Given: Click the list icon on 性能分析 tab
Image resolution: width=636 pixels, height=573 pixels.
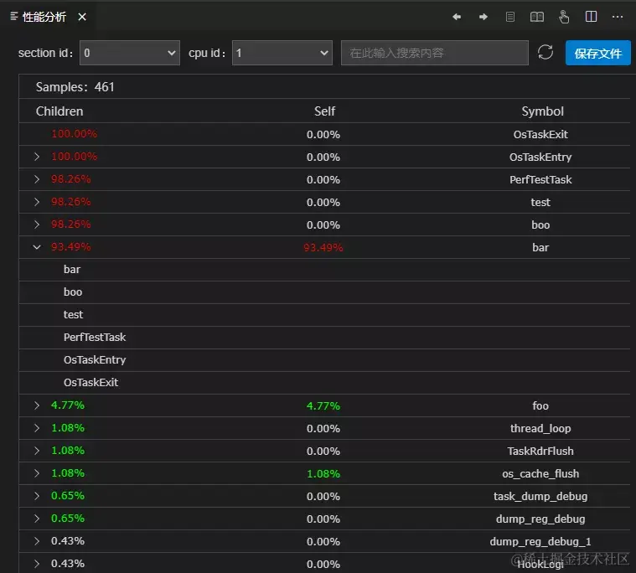Looking at the screenshot, I should click(13, 16).
